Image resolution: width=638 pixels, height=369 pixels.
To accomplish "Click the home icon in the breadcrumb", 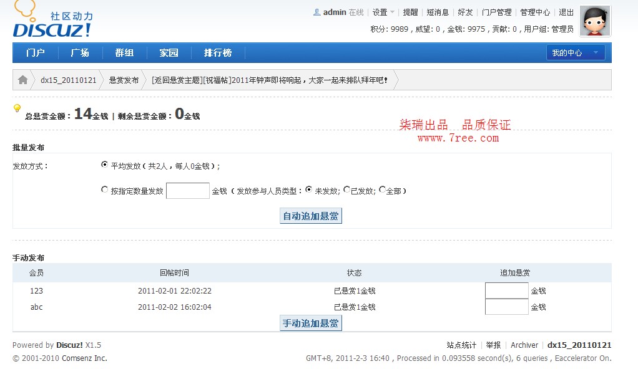I will [22, 80].
